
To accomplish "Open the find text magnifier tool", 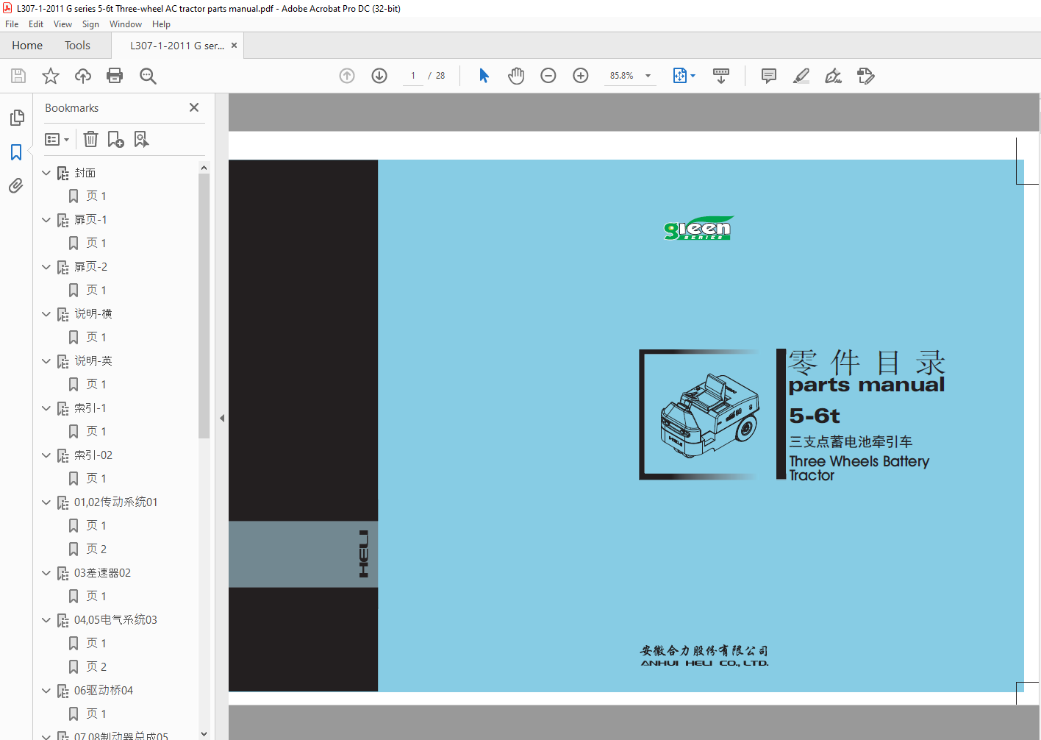I will (148, 76).
